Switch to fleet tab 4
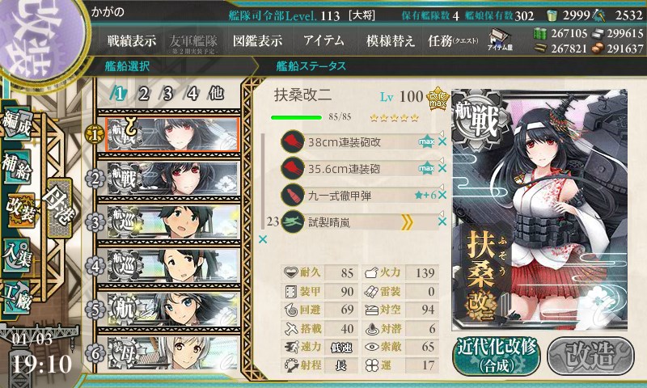Image resolution: width=647 pixels, height=388 pixels. 192,94
